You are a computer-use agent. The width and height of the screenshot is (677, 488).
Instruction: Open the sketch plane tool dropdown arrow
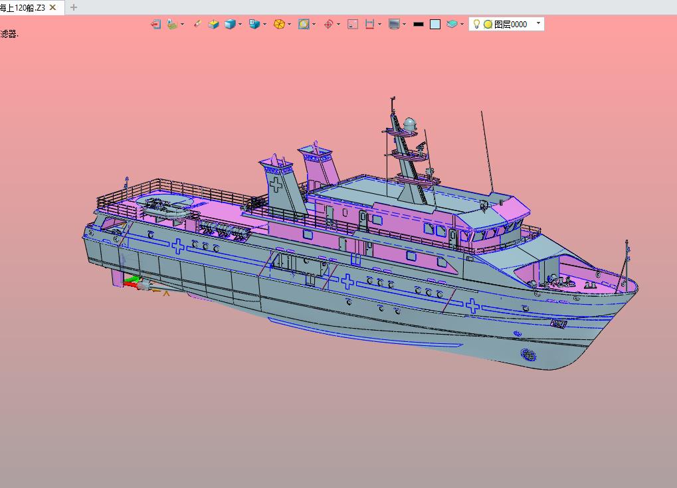coord(182,24)
